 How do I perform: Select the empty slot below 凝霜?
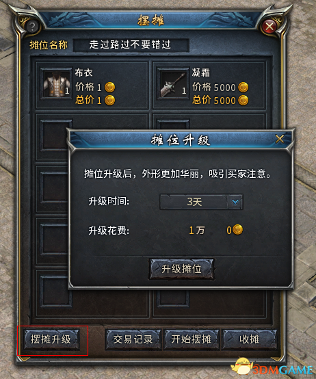coord(173,124)
